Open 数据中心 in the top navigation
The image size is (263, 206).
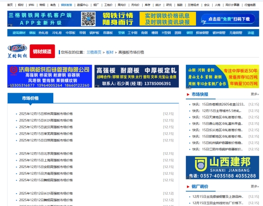pos(83,5)
